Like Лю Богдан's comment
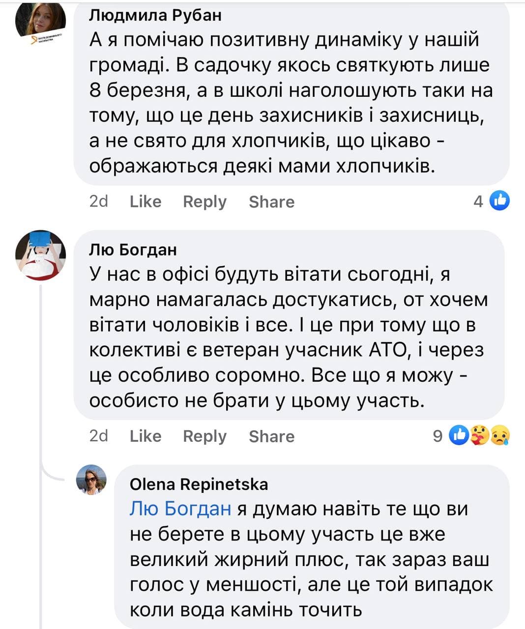Viewport: 525px width, 629px height. (x=146, y=436)
